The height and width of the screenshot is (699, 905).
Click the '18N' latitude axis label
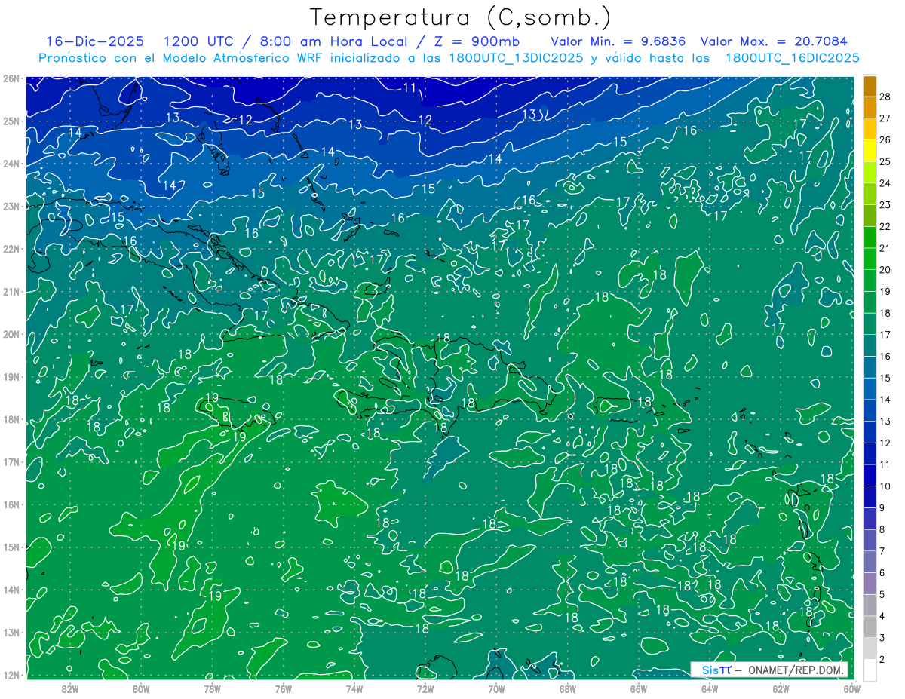11,419
